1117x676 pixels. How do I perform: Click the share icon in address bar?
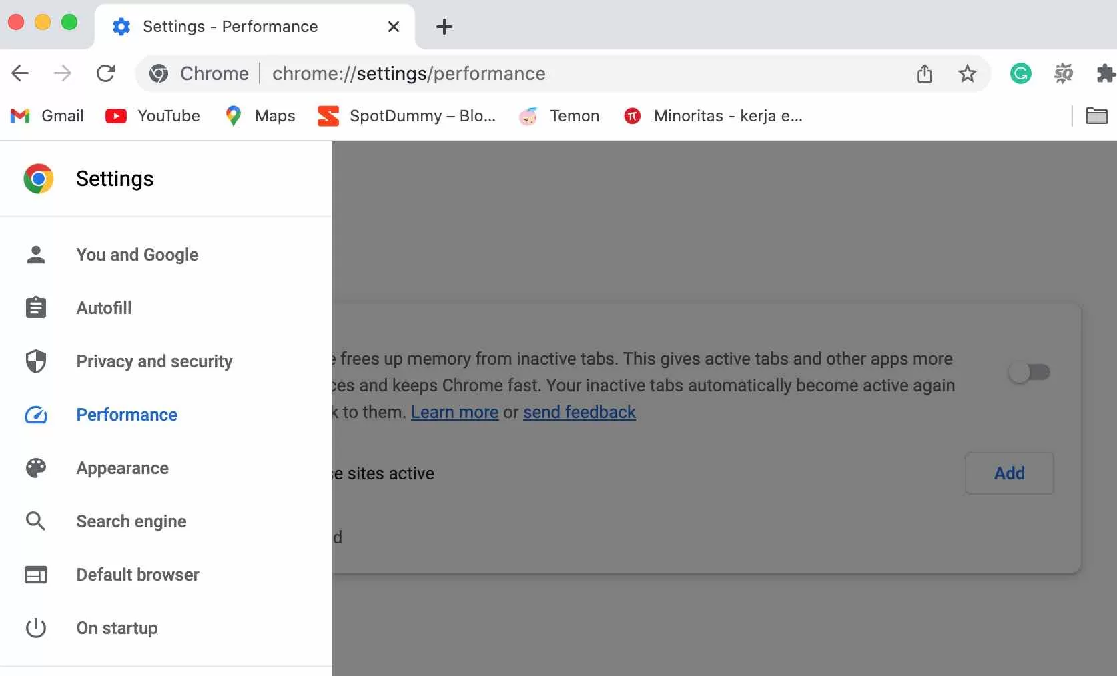pos(924,73)
